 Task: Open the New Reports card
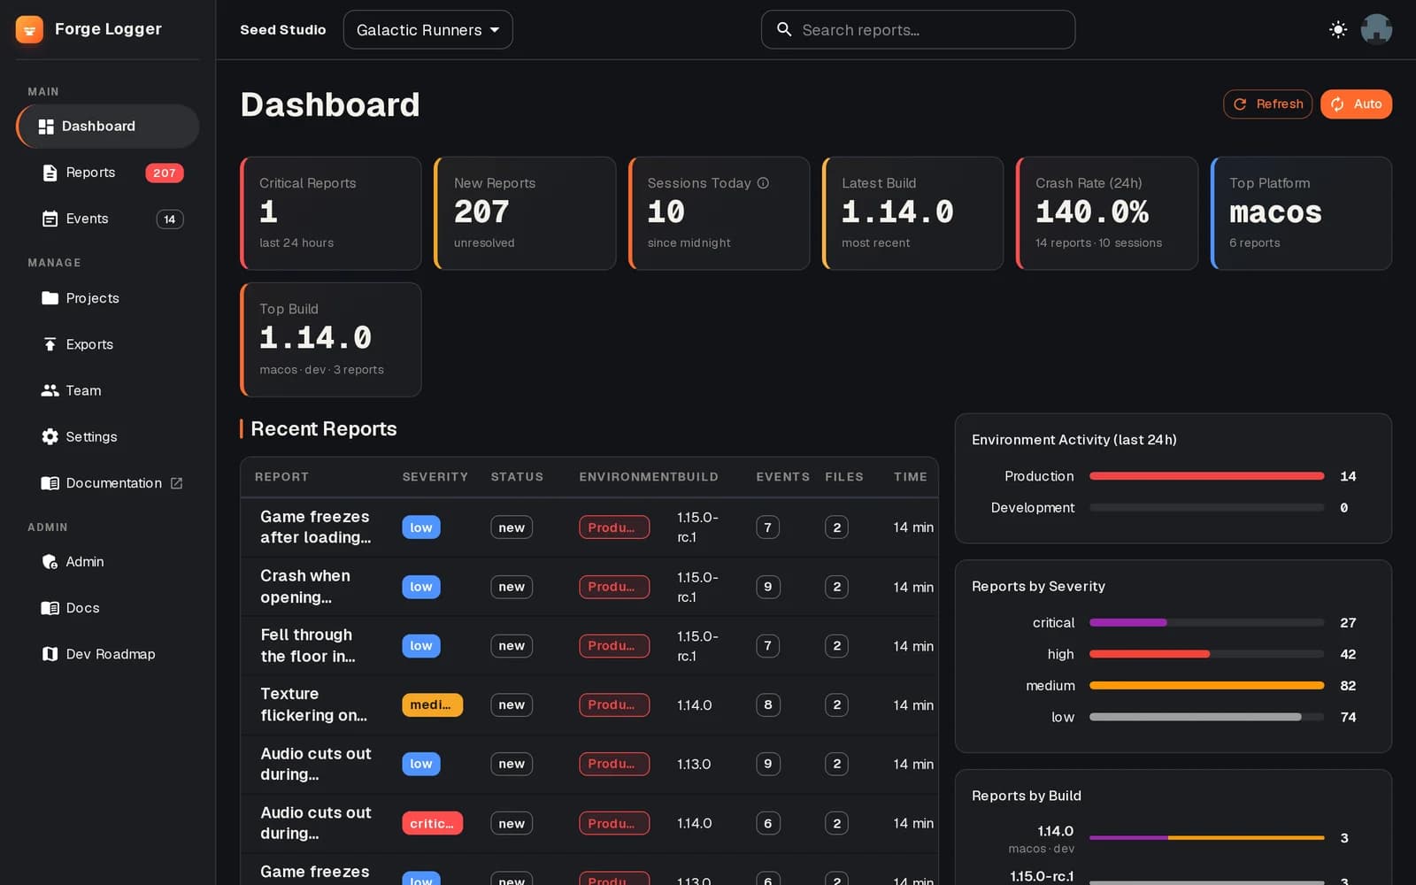tap(525, 213)
